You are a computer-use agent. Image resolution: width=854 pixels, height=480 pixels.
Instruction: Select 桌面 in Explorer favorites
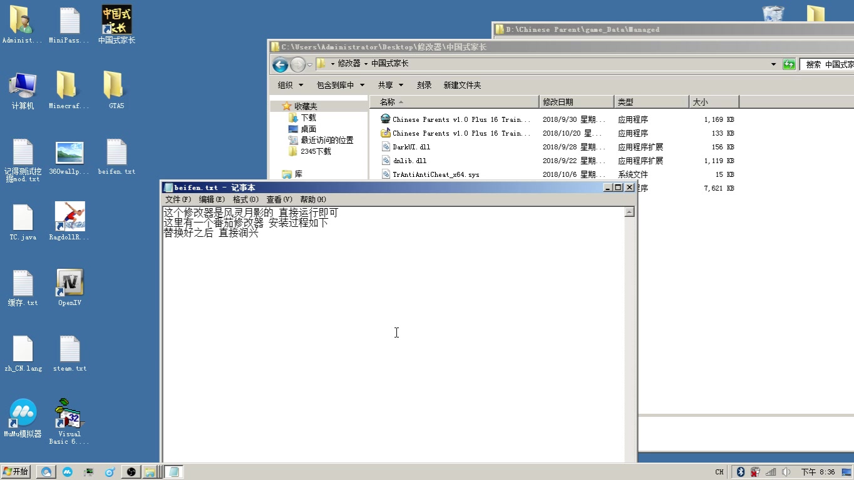coord(309,129)
